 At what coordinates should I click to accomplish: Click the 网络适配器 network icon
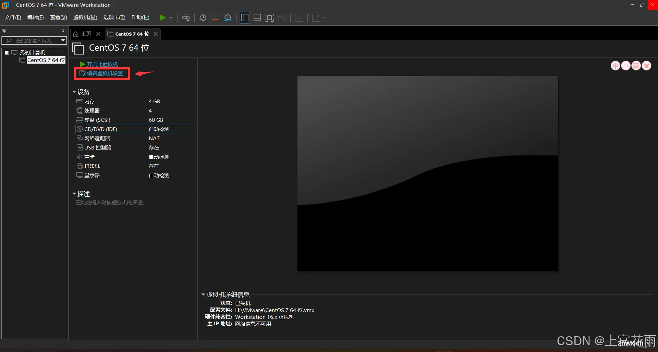click(x=80, y=138)
